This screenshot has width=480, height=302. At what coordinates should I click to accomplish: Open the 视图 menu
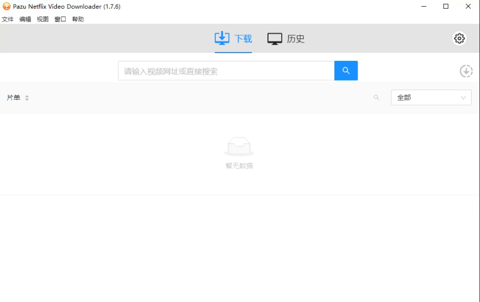tap(43, 19)
